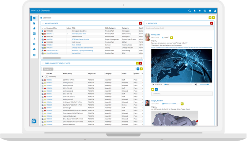Open the checklist tasks icon in the sidebar
Screen dimensions: 247x141
[34, 44]
